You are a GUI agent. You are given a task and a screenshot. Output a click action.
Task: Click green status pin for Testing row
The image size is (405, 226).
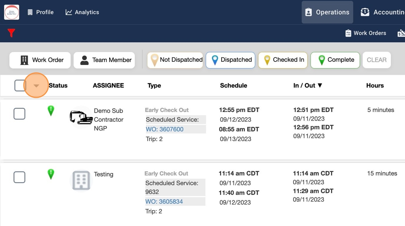click(x=51, y=174)
